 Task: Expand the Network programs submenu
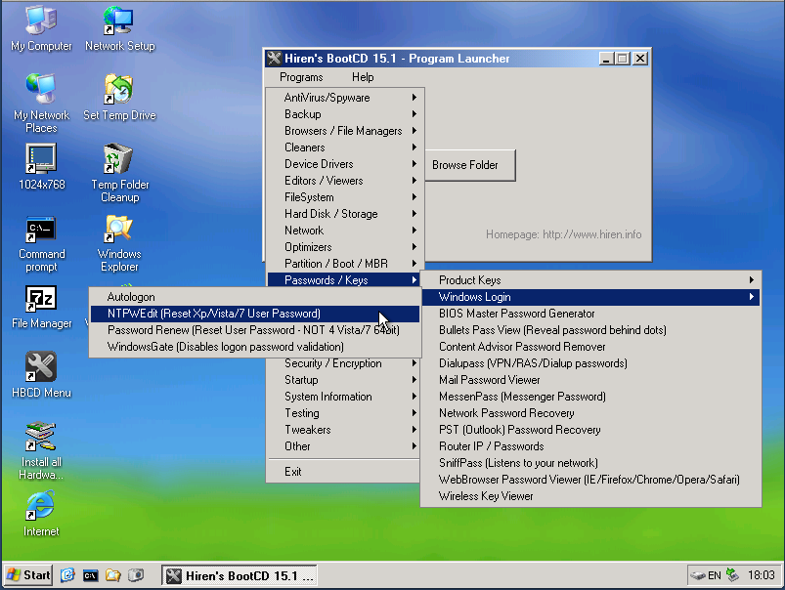[304, 230]
